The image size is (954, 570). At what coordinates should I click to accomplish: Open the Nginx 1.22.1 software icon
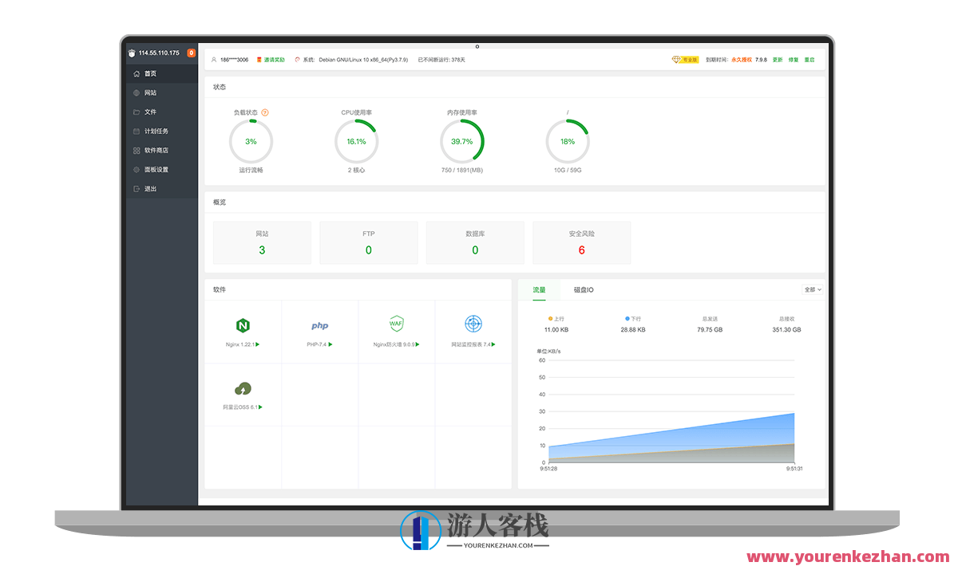[243, 325]
